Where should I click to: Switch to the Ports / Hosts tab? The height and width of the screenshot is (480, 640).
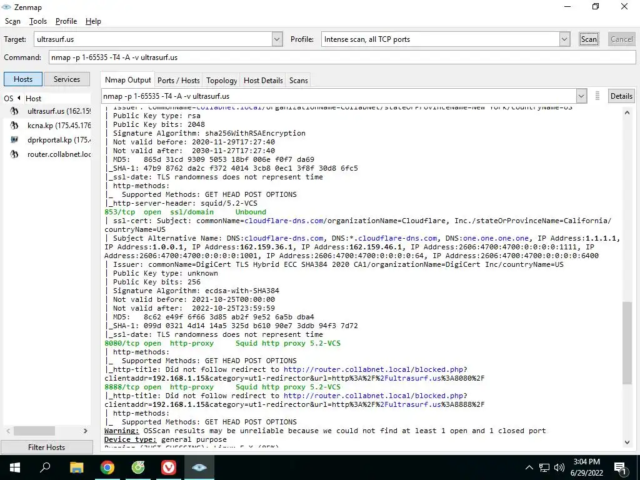tap(179, 81)
